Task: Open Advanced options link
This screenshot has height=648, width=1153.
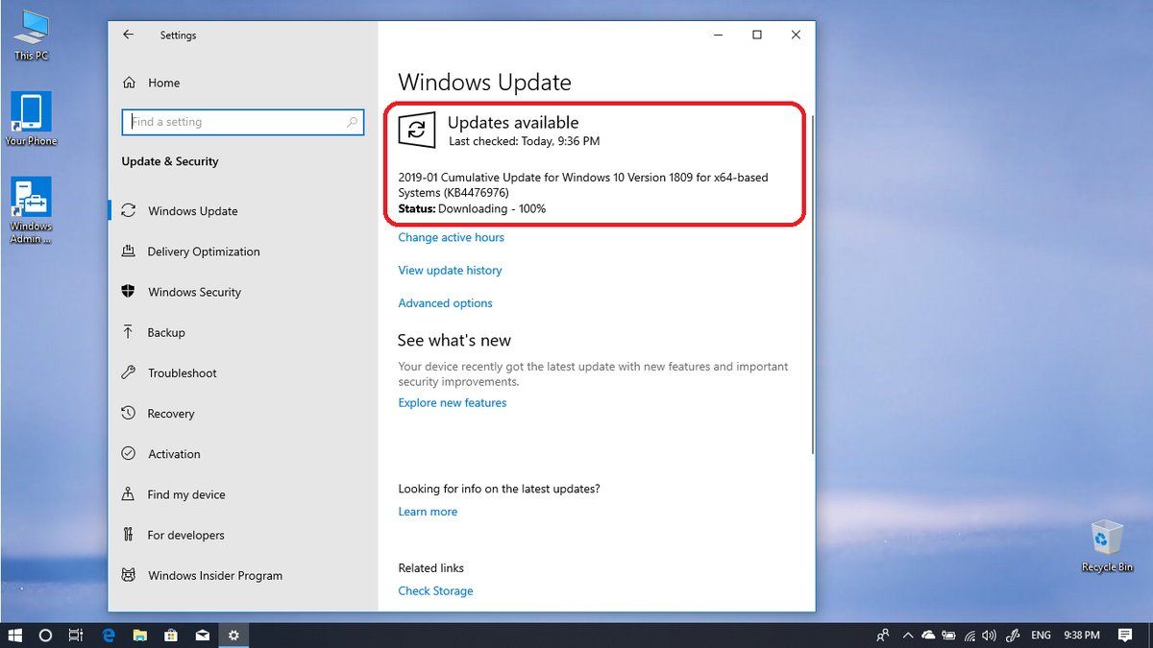Action: (445, 303)
